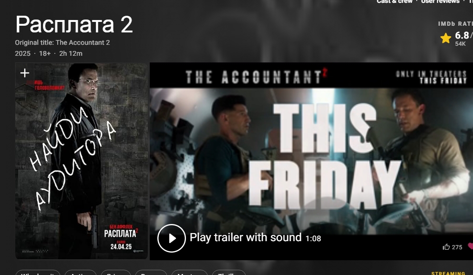Click the 'Play trailer with sound' label

point(246,238)
